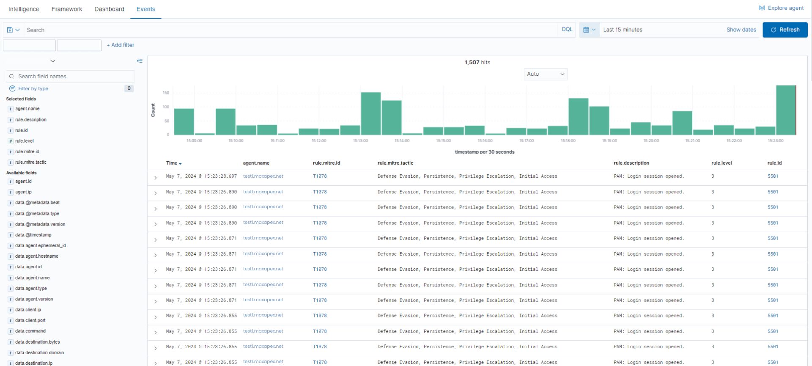Click the search magnifier in field names

coord(12,77)
